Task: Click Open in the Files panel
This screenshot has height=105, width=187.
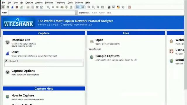Action: coord(99,40)
